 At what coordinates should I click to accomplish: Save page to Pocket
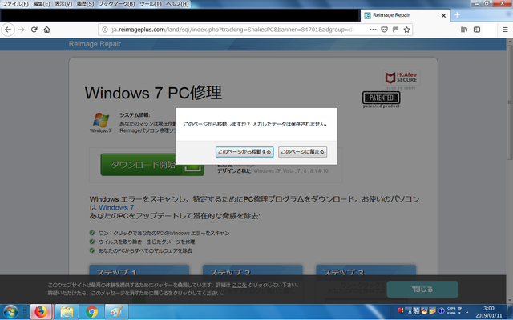[x=385, y=30]
